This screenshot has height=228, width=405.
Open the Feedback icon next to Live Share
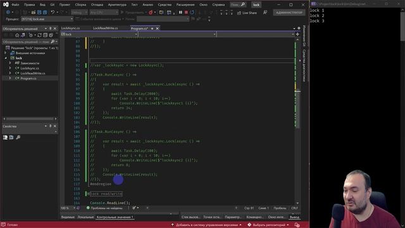[265, 13]
